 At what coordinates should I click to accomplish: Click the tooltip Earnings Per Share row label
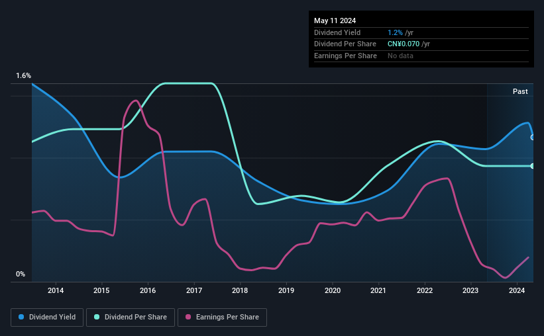(x=345, y=56)
